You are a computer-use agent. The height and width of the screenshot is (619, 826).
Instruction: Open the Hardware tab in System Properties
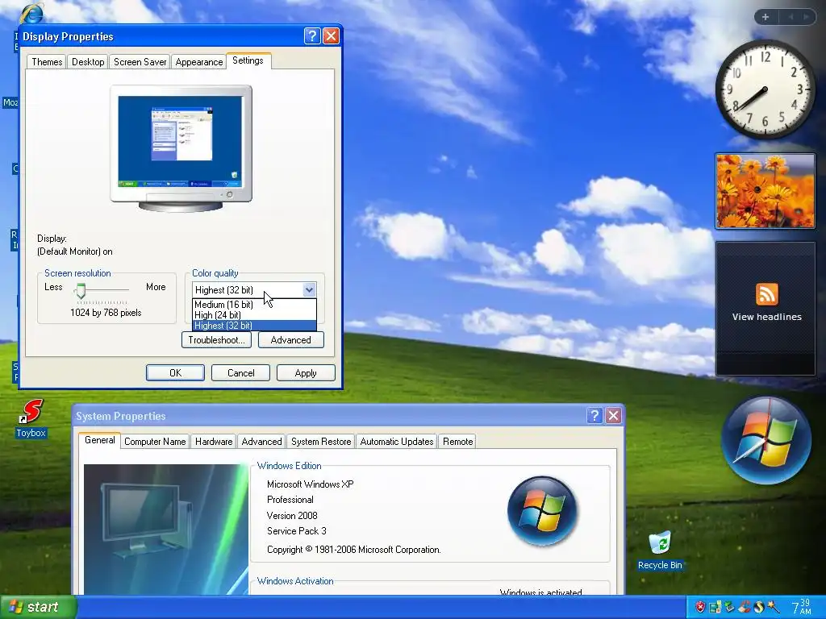[x=214, y=442]
